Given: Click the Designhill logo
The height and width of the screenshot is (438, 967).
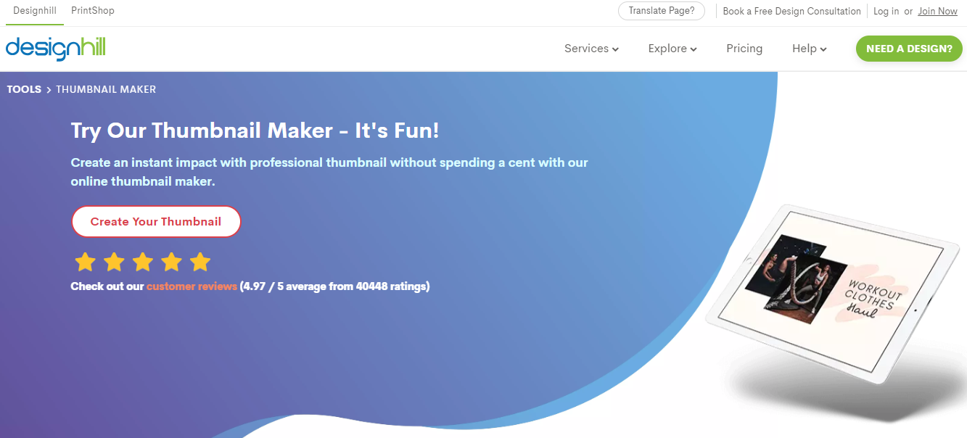Looking at the screenshot, I should tap(56, 49).
